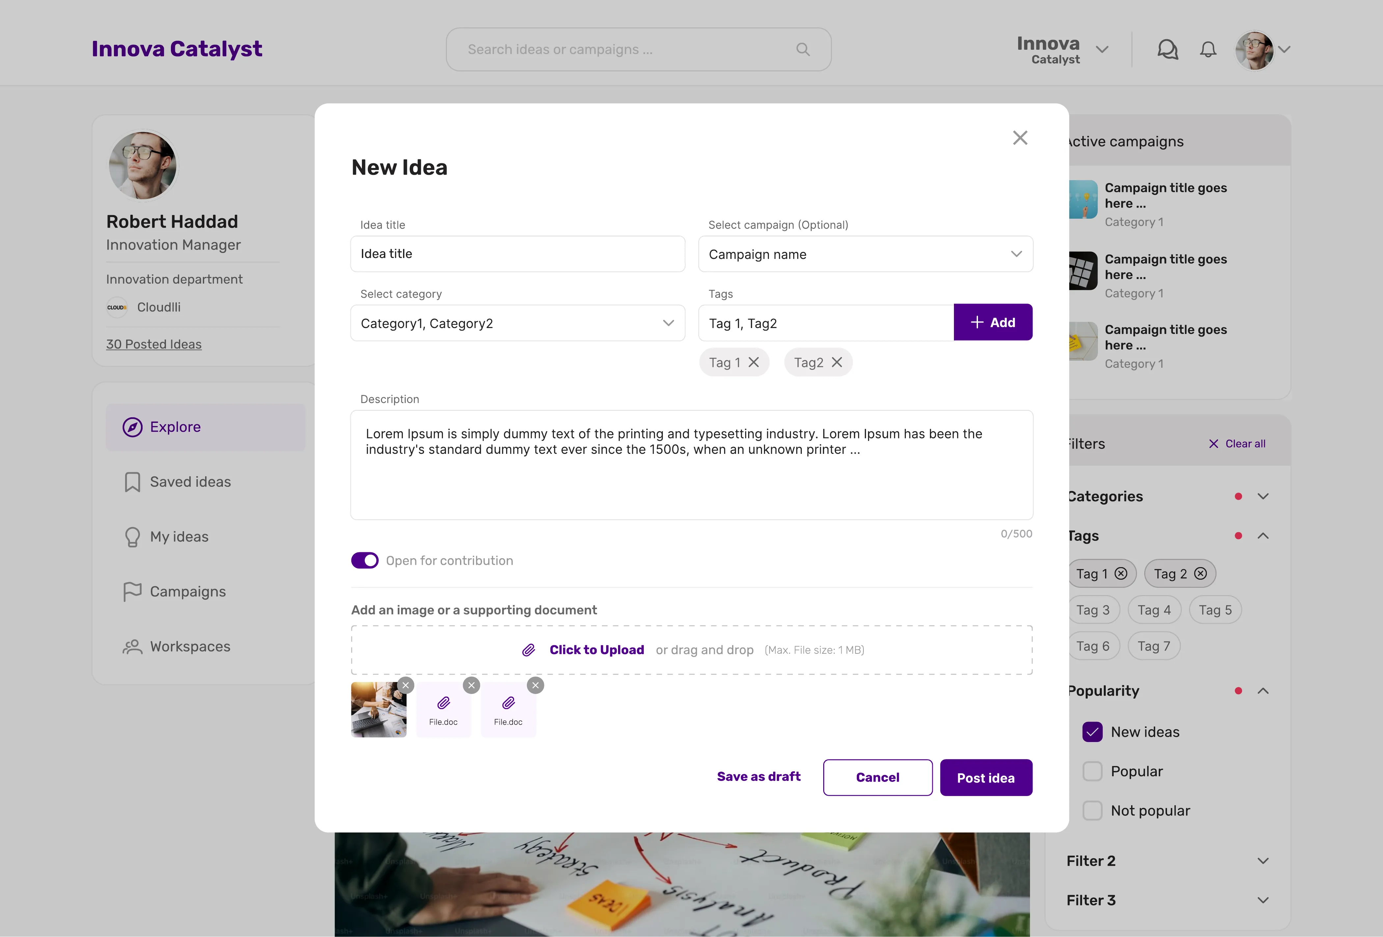The width and height of the screenshot is (1383, 937).
Task: Click the Post idea button
Action: pos(986,778)
